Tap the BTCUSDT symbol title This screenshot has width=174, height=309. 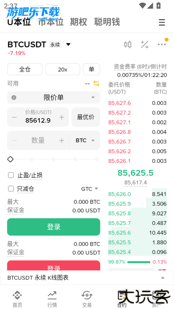[27, 45]
